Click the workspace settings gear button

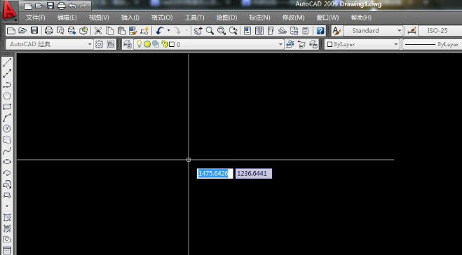point(99,44)
